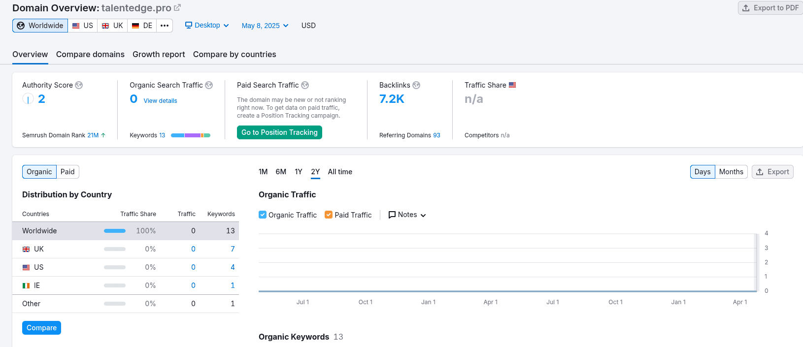Click the Authority Score value 2

pos(41,99)
